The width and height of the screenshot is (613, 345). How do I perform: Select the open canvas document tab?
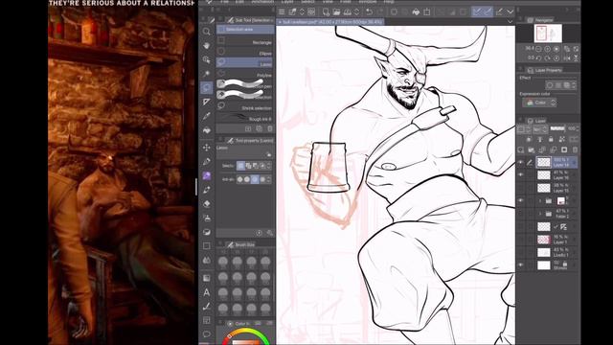click(330, 22)
